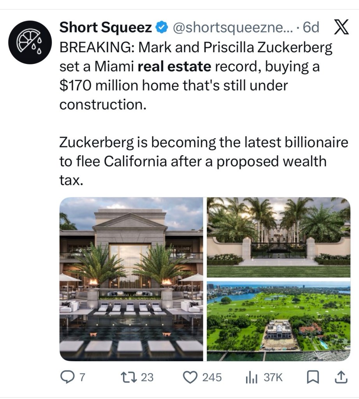
Task: Click the 245 likes count
Action: (212, 377)
